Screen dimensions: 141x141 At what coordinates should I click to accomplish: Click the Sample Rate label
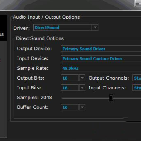click(x=33, y=68)
